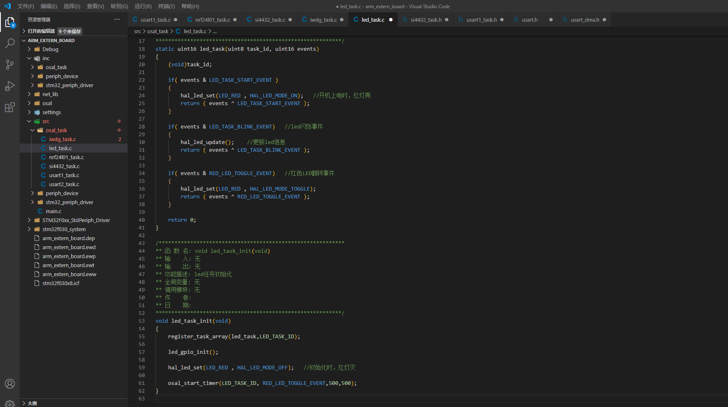This screenshot has height=407, width=728.
Task: Collapse the osal_task folder under src
Action: pyautogui.click(x=56, y=130)
